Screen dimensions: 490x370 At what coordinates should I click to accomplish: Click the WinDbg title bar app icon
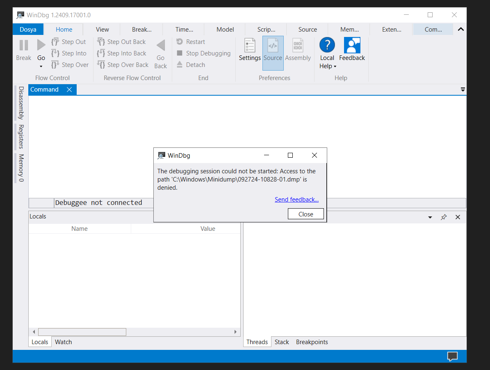pyautogui.click(x=21, y=15)
